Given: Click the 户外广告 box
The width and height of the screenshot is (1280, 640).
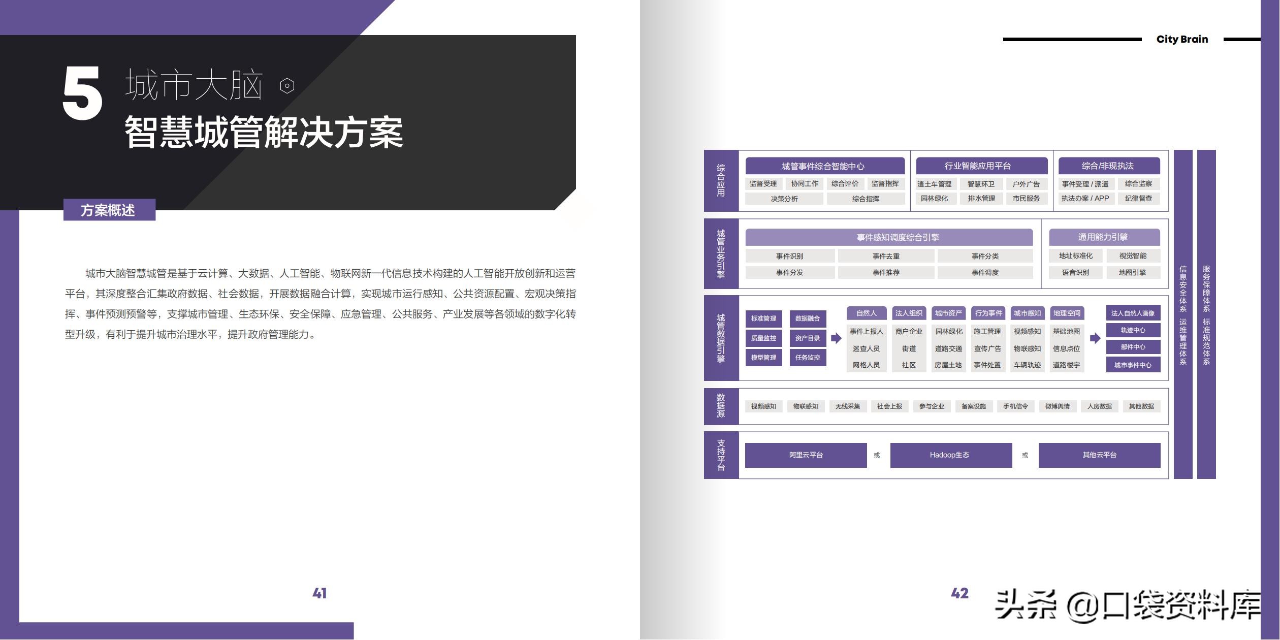Looking at the screenshot, I should pyautogui.click(x=1027, y=184).
